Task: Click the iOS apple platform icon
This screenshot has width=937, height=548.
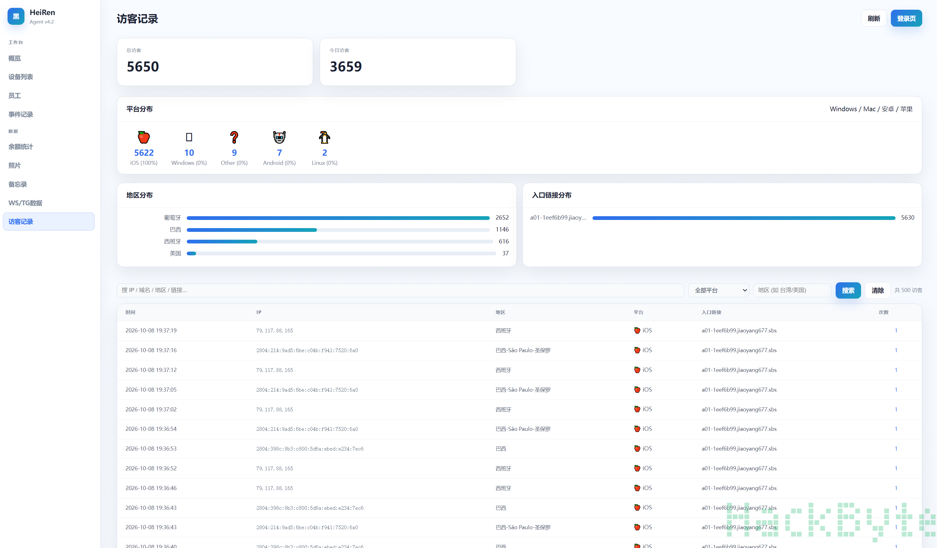Action: [143, 137]
